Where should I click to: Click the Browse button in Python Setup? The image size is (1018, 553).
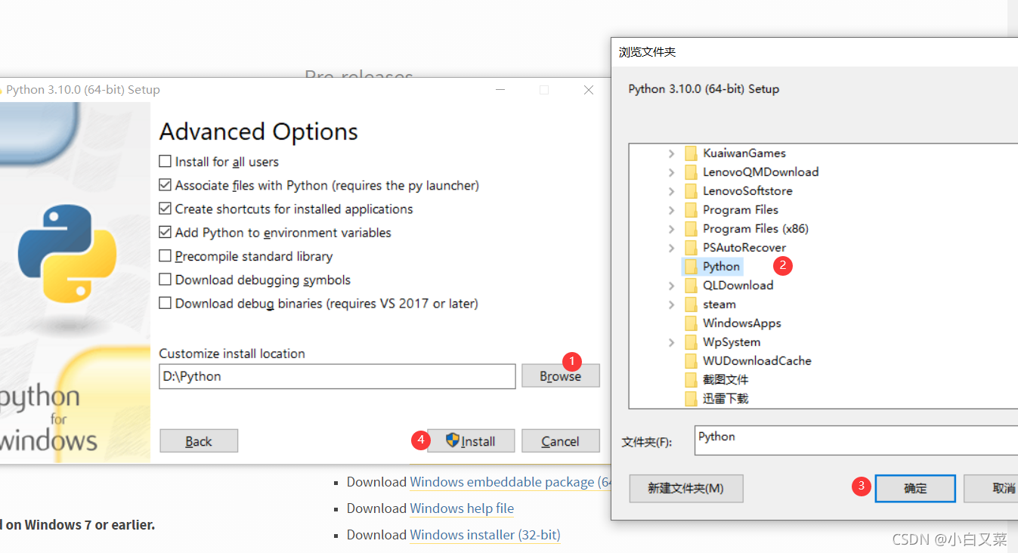click(561, 376)
